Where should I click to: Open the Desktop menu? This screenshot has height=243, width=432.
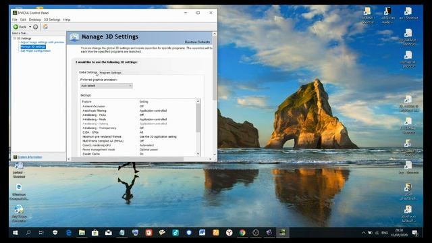[x=34, y=20]
